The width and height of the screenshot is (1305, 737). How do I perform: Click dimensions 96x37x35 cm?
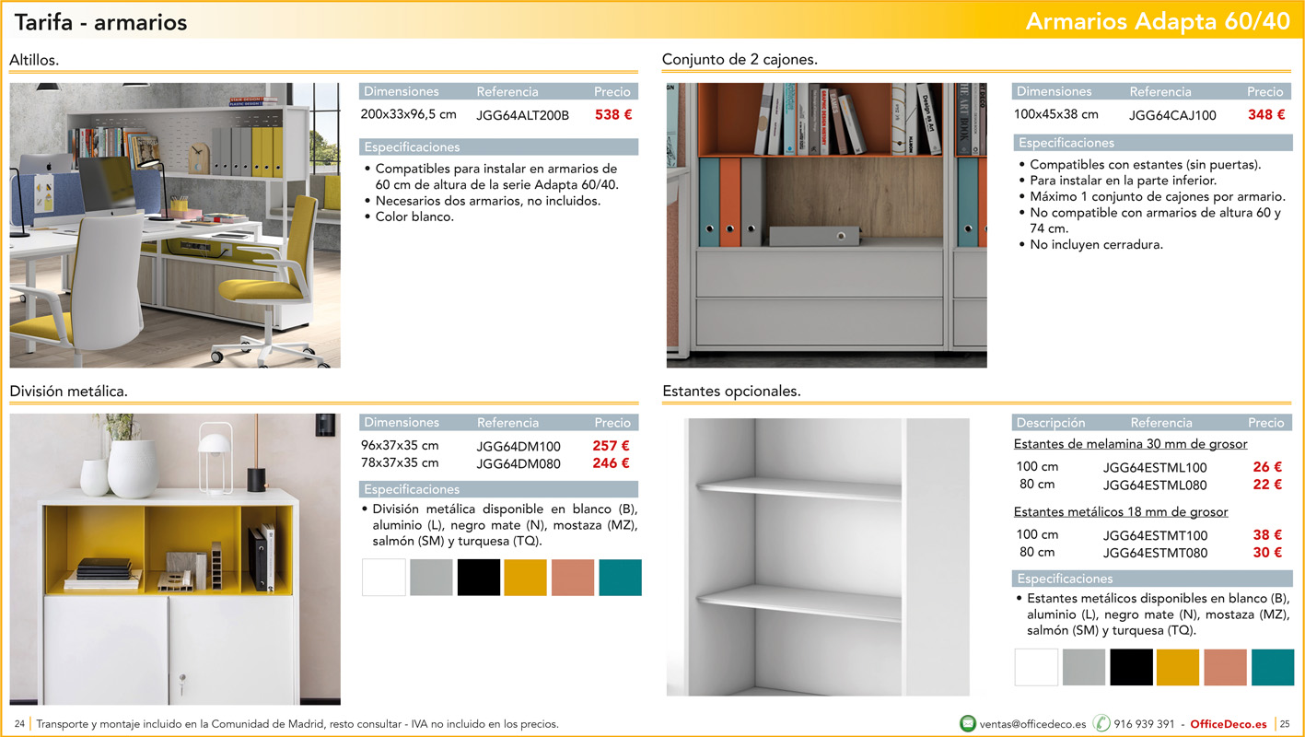tap(400, 445)
